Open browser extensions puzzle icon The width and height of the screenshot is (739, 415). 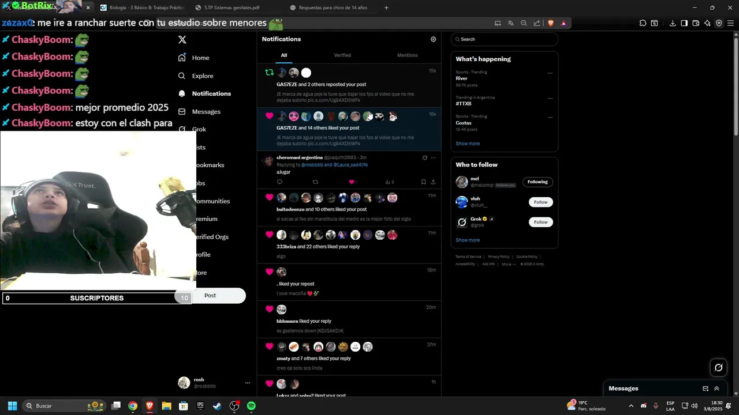tap(643, 23)
